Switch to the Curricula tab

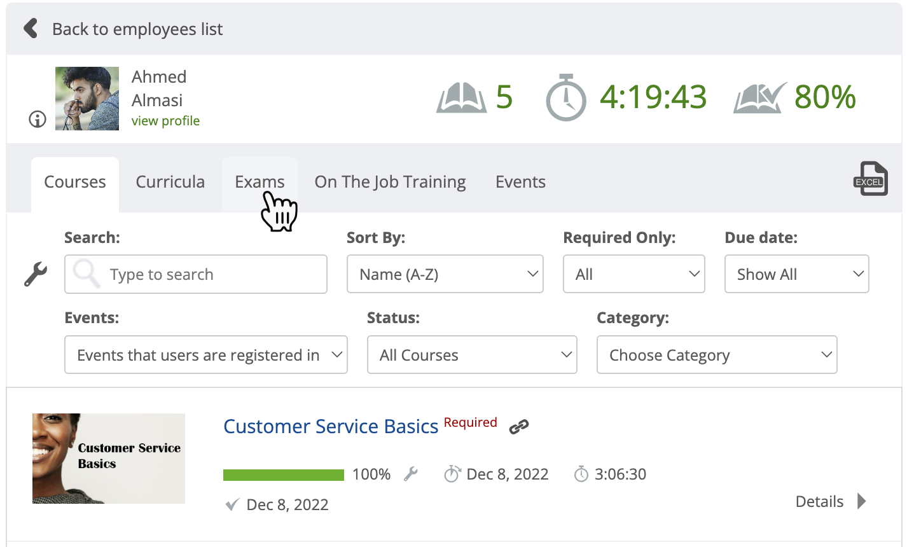pyautogui.click(x=170, y=182)
